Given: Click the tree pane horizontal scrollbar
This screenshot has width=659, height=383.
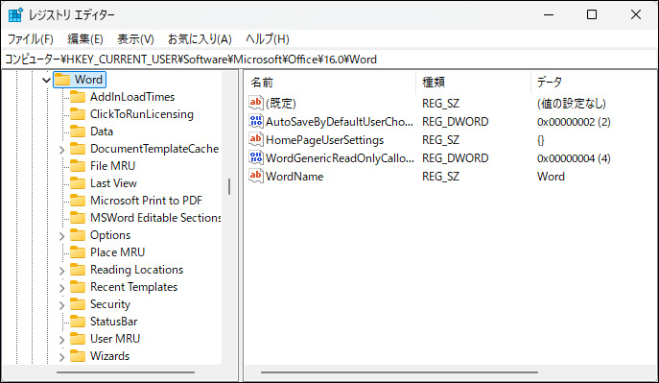Looking at the screenshot, I should tap(126, 372).
